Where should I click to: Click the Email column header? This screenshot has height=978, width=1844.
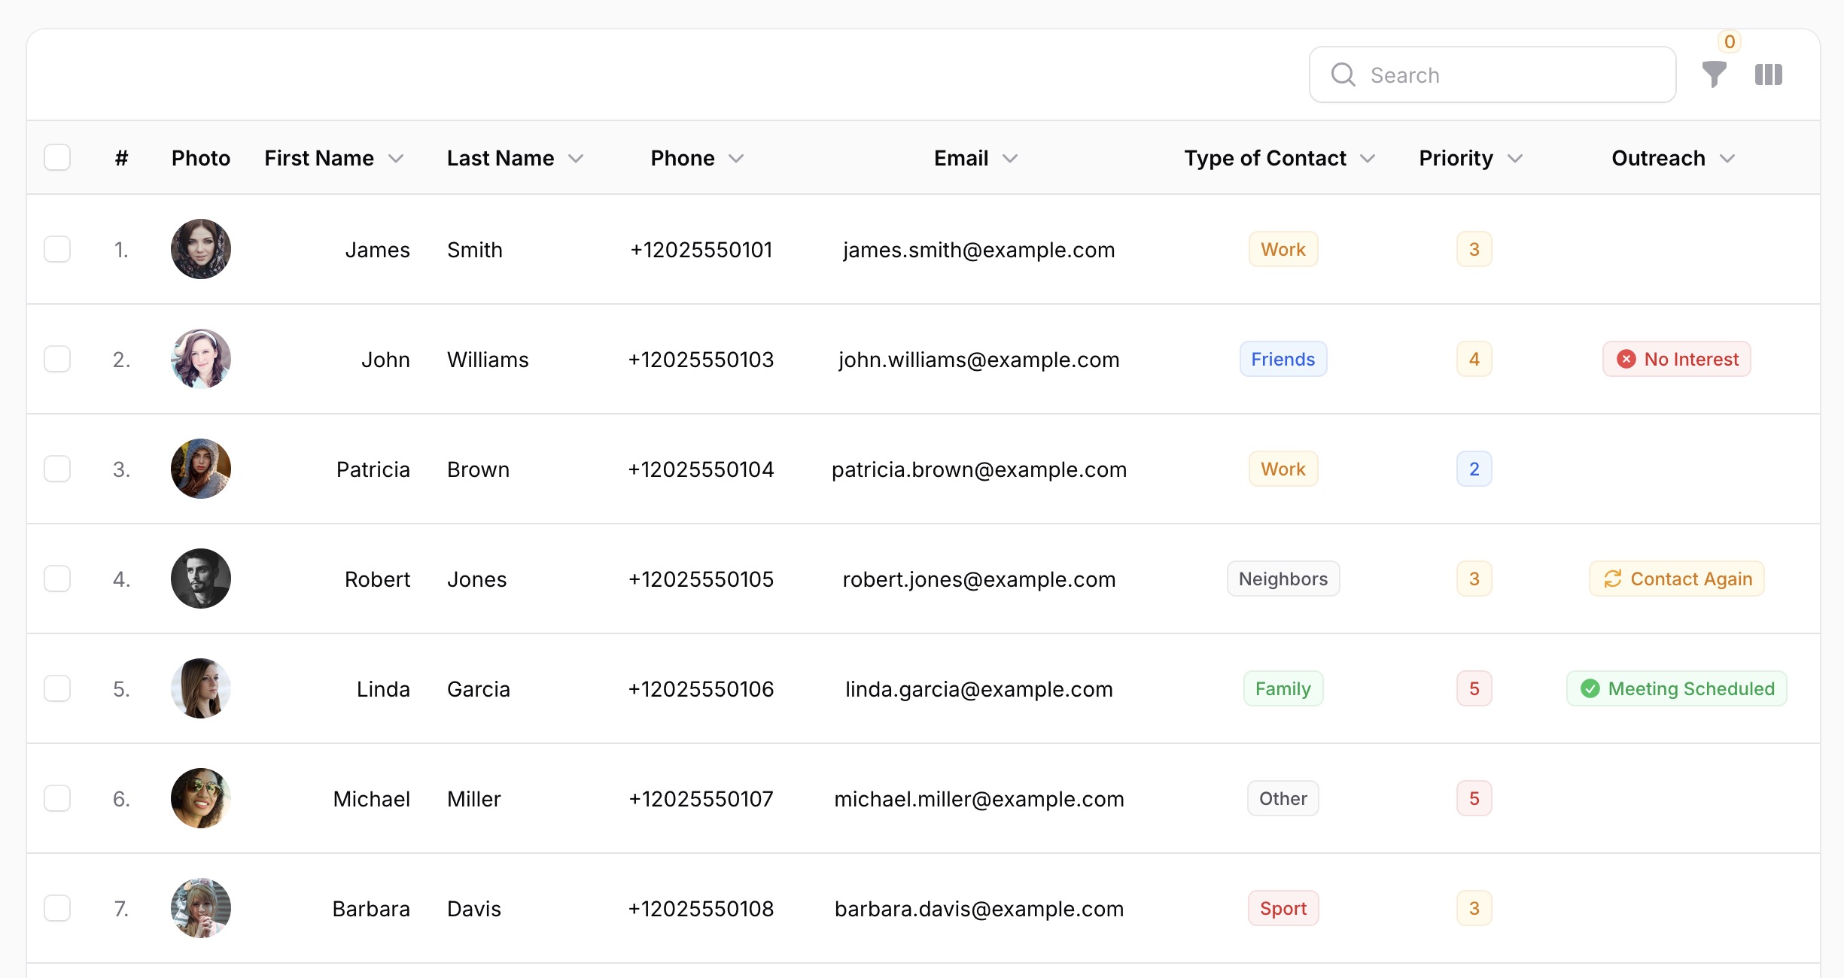tap(961, 158)
